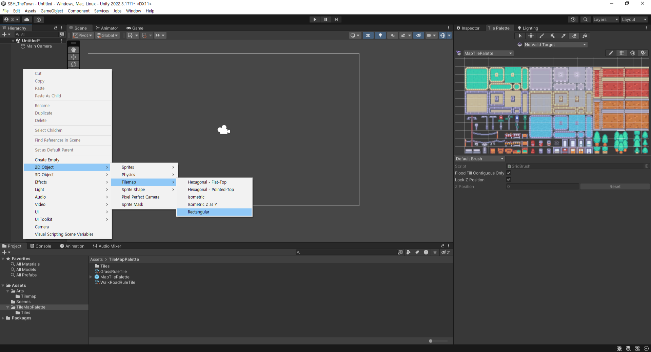The width and height of the screenshot is (651, 352).
Task: Toggle the palette grid visibility button
Action: (622, 53)
